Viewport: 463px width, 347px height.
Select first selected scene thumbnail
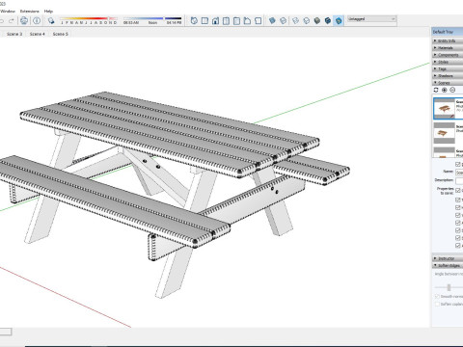coord(445,109)
